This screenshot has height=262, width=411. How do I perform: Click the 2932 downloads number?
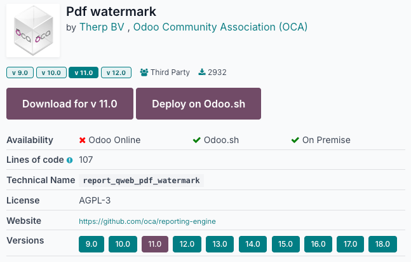click(x=217, y=72)
